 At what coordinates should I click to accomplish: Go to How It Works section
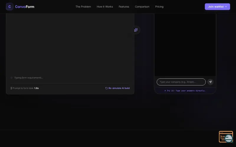(105, 6)
